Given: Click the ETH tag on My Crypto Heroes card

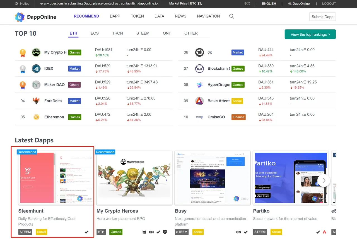Looking at the screenshot, I should (101, 232).
